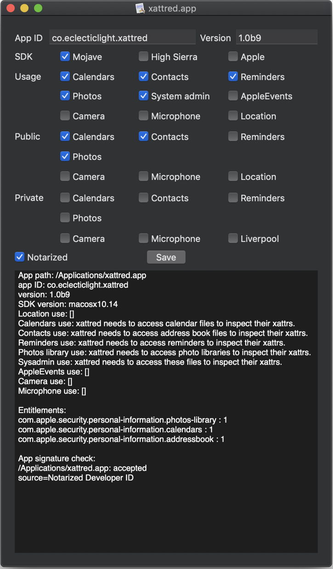
Task: Click the App ID text field
Action: 123,38
